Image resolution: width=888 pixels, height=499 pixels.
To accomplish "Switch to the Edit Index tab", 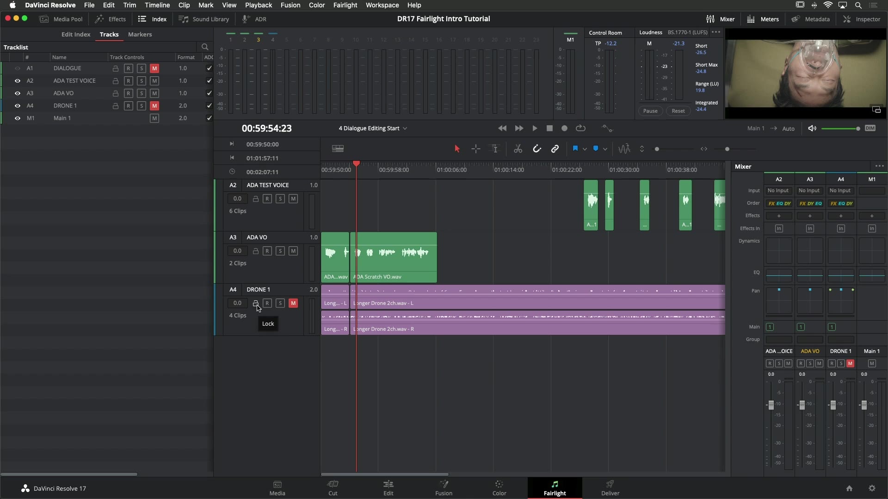I will click(x=76, y=35).
